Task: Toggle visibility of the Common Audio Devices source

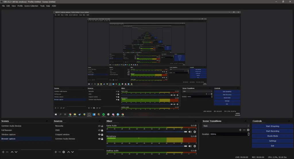Action: click(99, 139)
